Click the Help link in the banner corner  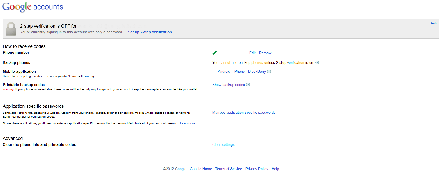click(x=434, y=24)
